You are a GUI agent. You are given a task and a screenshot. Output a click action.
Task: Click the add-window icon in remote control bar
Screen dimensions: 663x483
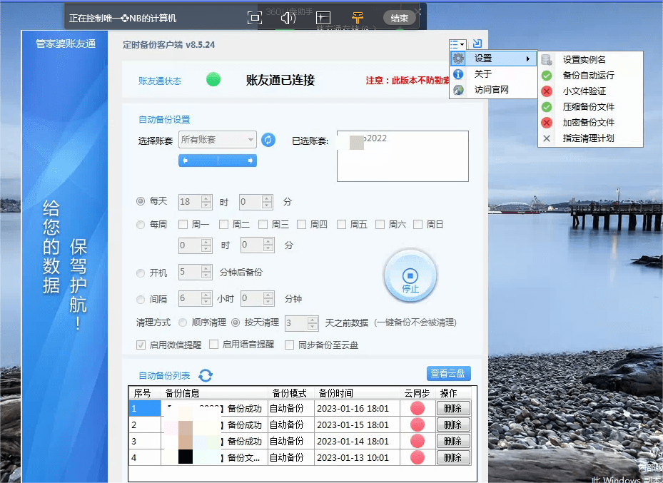click(x=323, y=18)
